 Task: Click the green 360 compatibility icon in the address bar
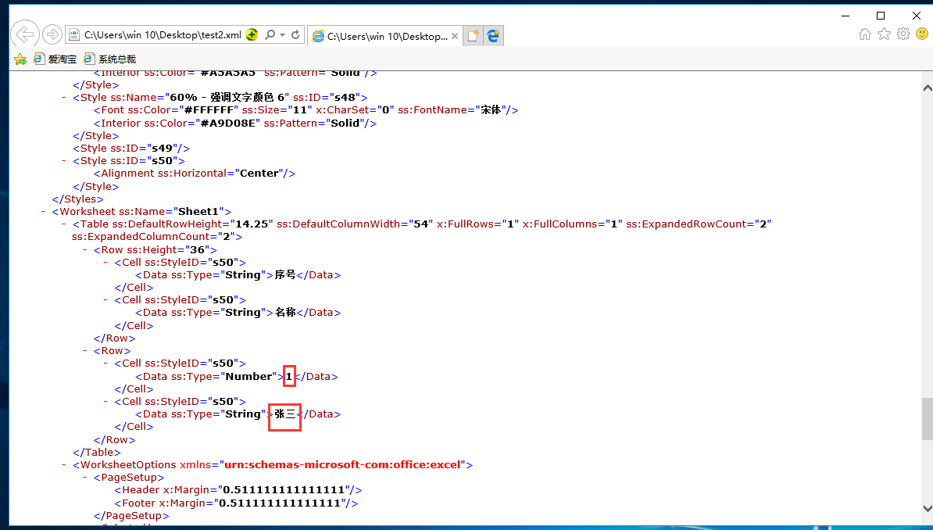(x=252, y=34)
